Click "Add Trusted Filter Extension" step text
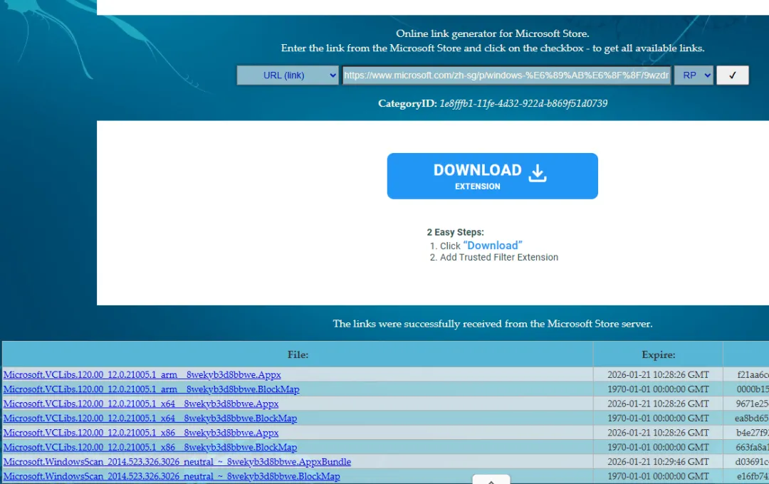The height and width of the screenshot is (484, 769). click(498, 258)
